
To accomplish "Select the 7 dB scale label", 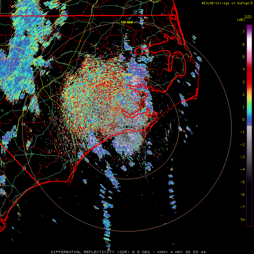I will point(244,32).
